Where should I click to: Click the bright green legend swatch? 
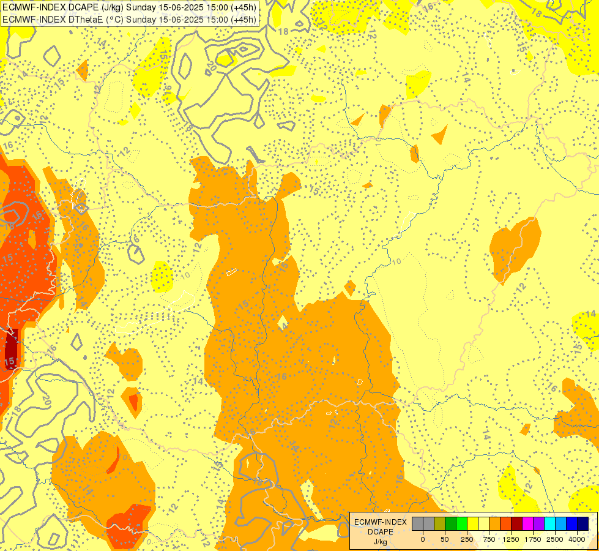pos(462,523)
